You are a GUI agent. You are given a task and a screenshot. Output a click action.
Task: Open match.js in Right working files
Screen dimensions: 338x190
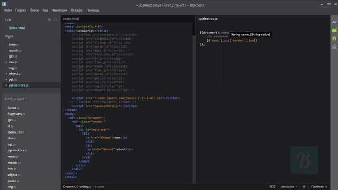[x=15, y=51]
